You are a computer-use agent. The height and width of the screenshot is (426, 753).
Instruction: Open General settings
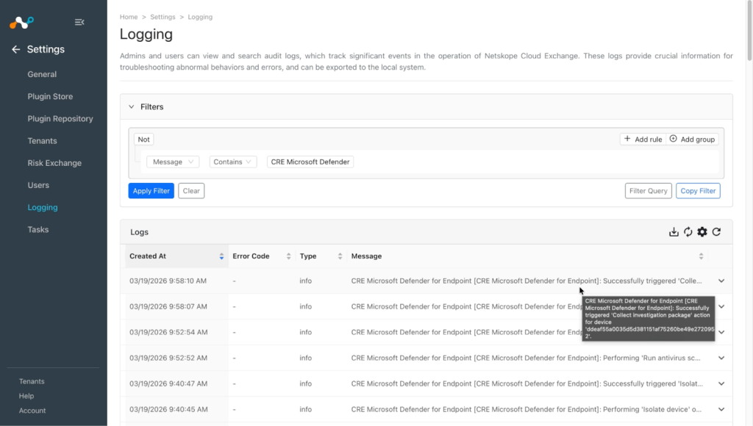(x=42, y=74)
